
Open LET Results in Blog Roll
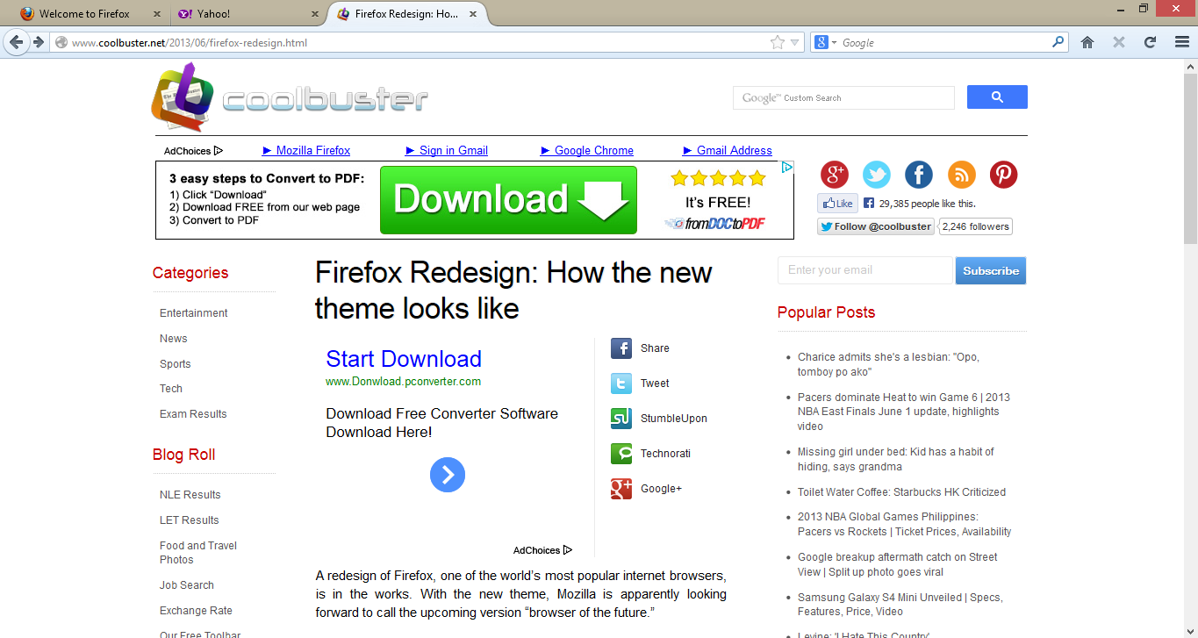pos(189,520)
